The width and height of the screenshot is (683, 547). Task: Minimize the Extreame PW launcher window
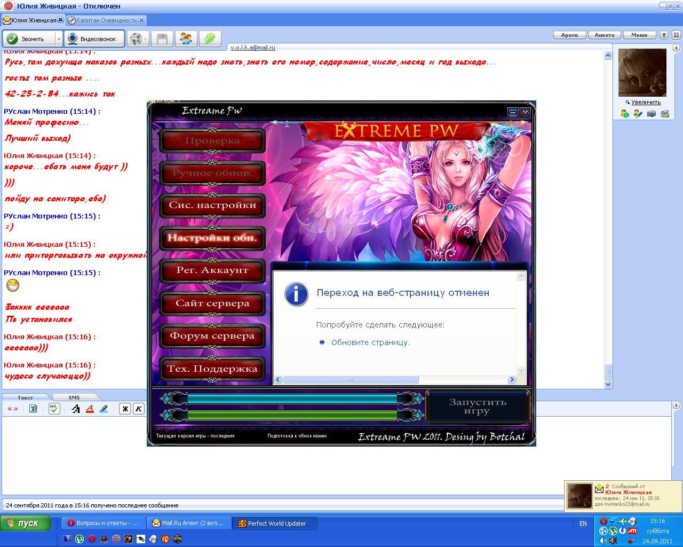pyautogui.click(x=513, y=113)
